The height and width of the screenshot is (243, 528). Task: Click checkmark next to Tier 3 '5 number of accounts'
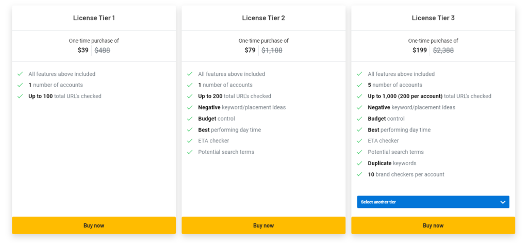point(359,85)
